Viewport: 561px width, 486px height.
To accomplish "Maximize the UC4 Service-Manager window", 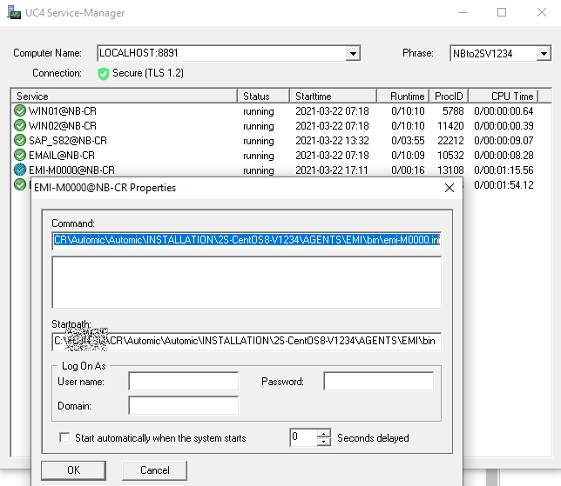I will click(x=502, y=12).
